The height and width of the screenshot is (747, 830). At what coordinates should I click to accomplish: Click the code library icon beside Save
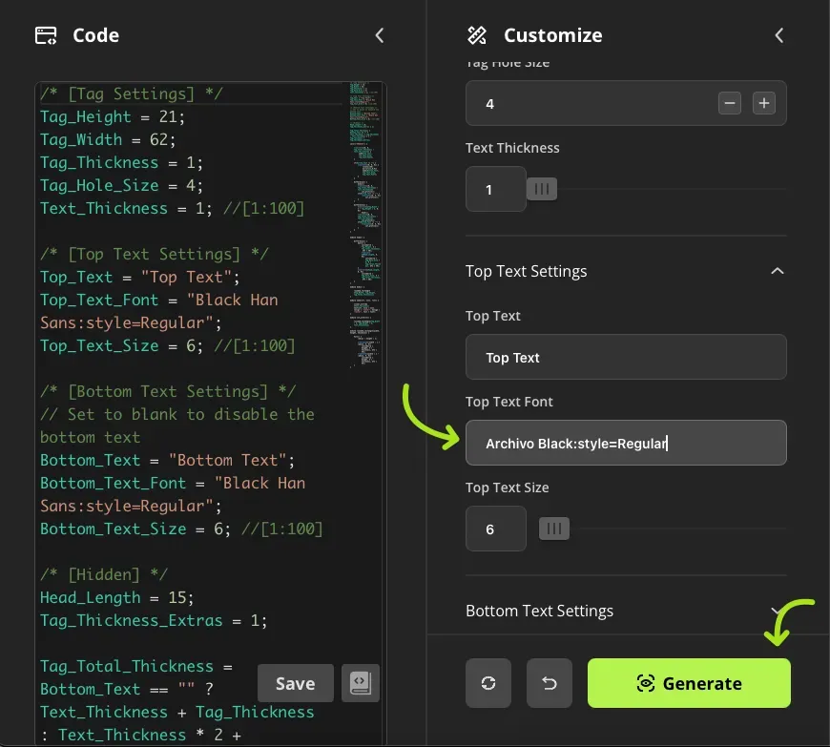(361, 683)
